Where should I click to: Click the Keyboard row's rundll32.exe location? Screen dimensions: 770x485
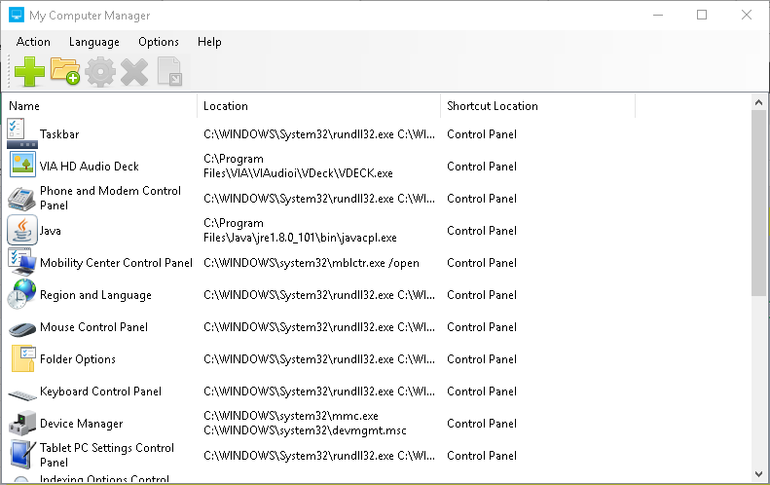pos(319,392)
